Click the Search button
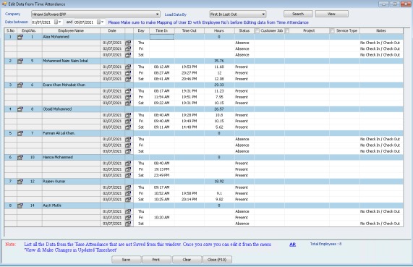The height and width of the screenshot is (267, 413). pyautogui.click(x=298, y=14)
